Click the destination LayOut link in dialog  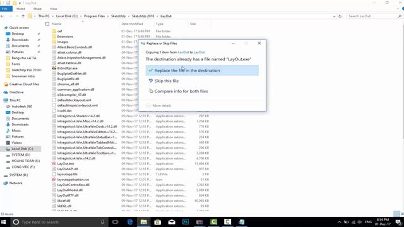point(199,52)
